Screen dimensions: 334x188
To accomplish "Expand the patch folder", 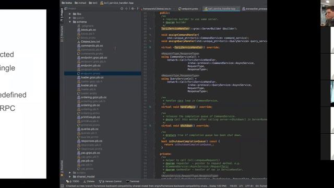I will click(x=70, y=18).
